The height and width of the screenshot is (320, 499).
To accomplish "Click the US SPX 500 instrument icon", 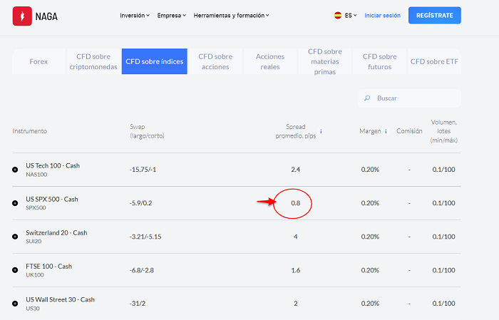I will click(15, 203).
